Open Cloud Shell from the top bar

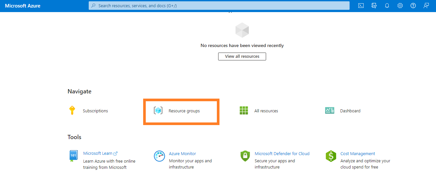click(361, 6)
